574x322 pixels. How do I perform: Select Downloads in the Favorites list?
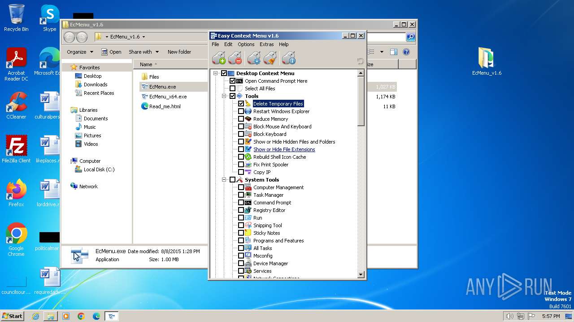96,85
